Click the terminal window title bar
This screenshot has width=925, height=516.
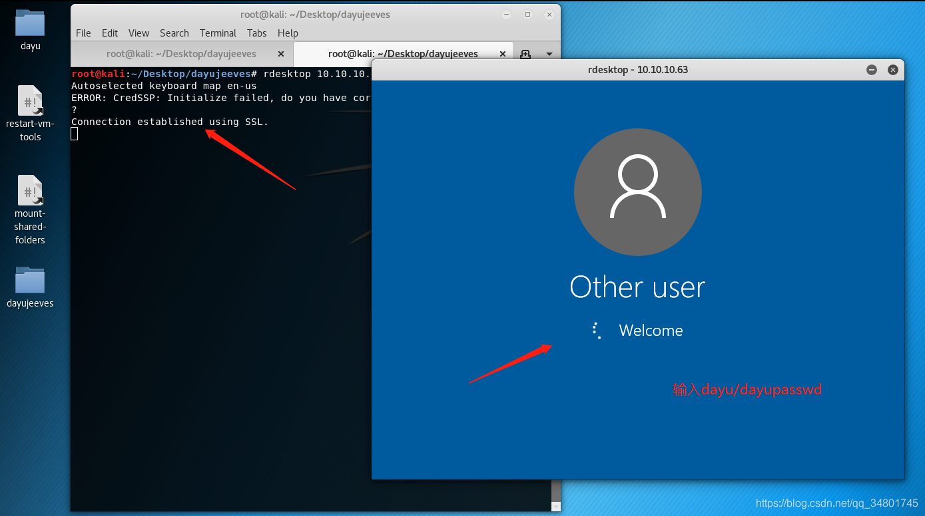point(315,15)
